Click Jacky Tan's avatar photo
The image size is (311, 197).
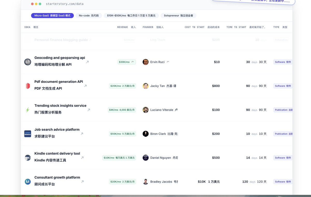(x=146, y=86)
